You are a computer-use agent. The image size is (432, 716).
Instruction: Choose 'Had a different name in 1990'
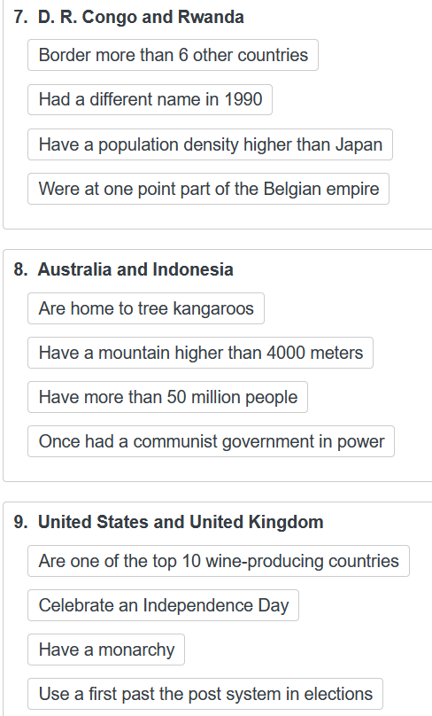tap(150, 99)
